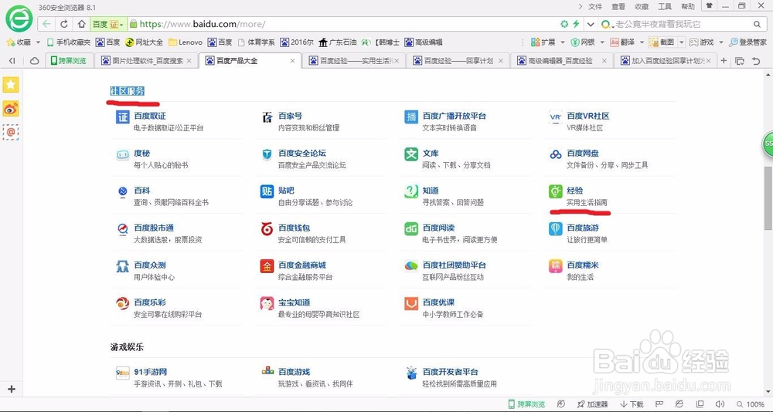Switch to 图片处理软件_百度搜索 tab
This screenshot has width=773, height=412.
[x=146, y=60]
